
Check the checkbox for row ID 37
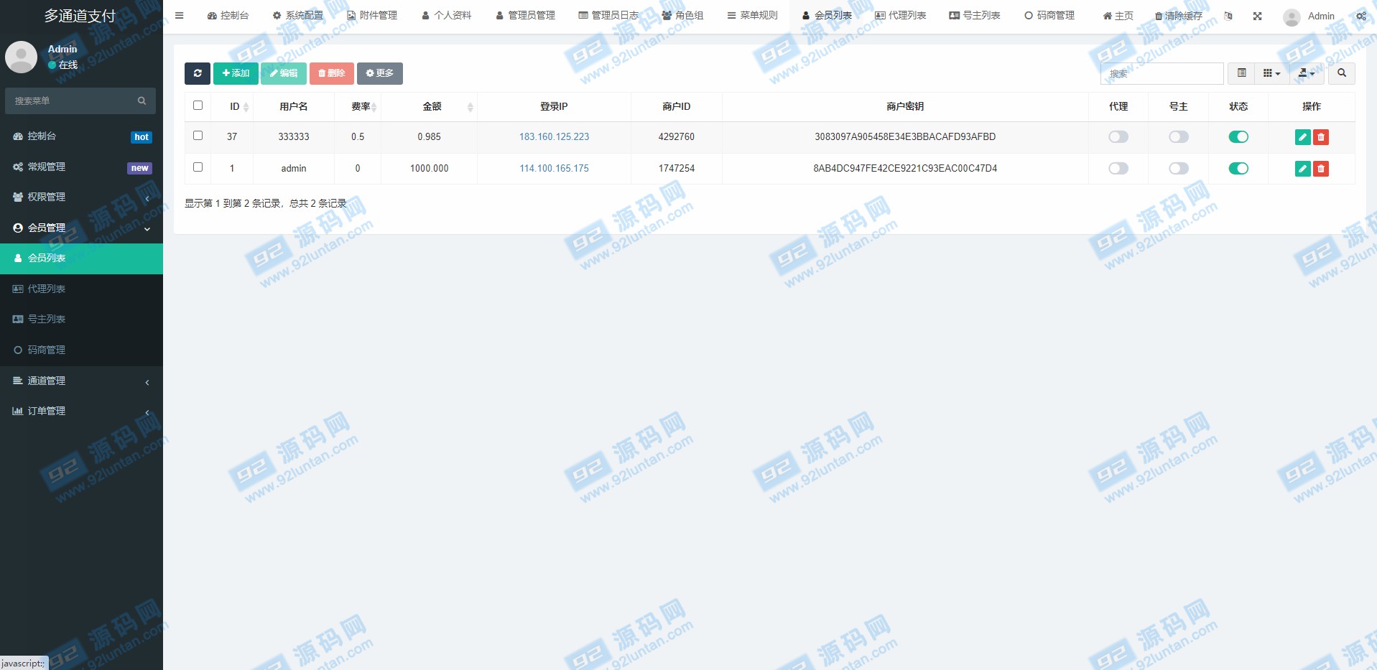point(198,136)
